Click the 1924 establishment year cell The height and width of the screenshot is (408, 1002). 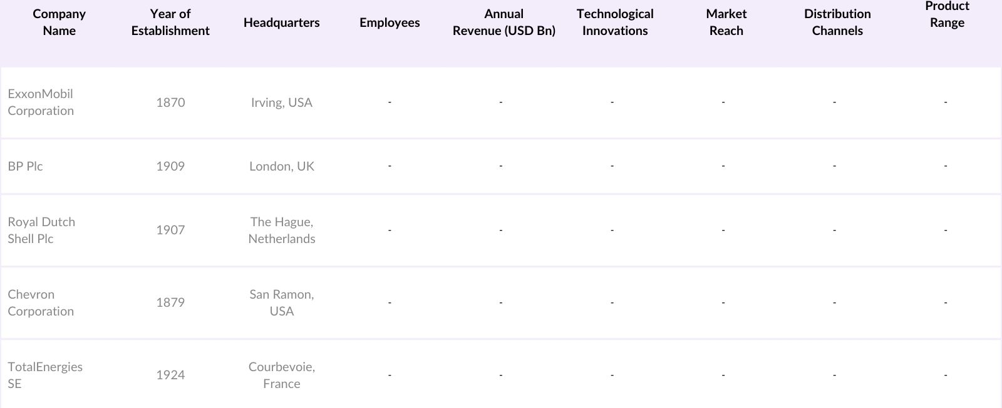tap(170, 375)
